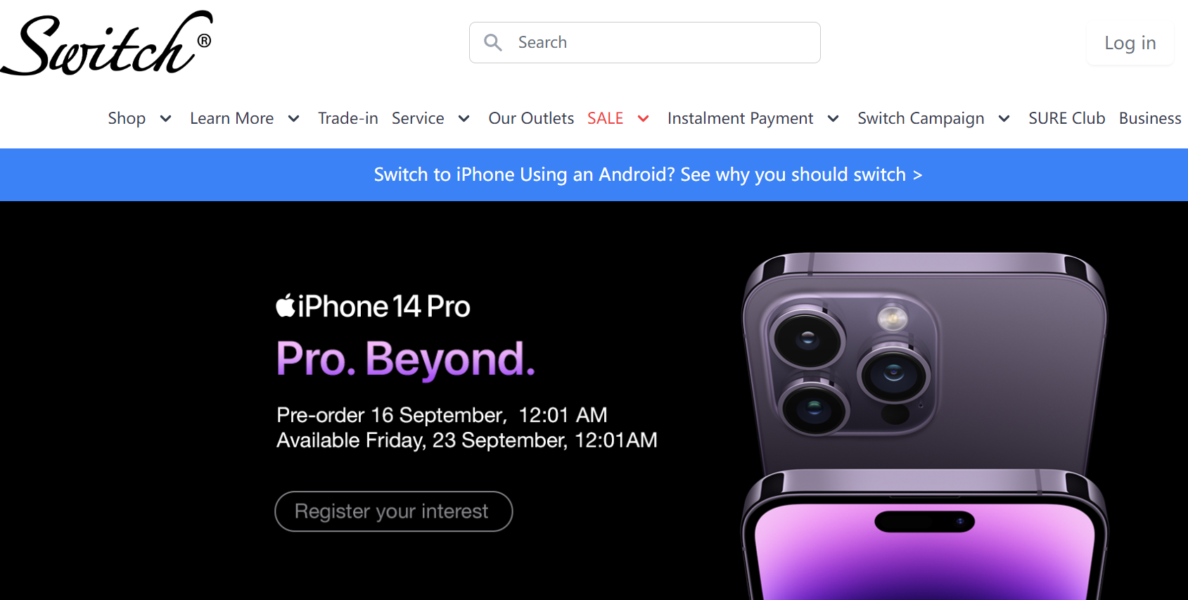Click the Apple logo beside iPhone 14 Pro

(286, 306)
